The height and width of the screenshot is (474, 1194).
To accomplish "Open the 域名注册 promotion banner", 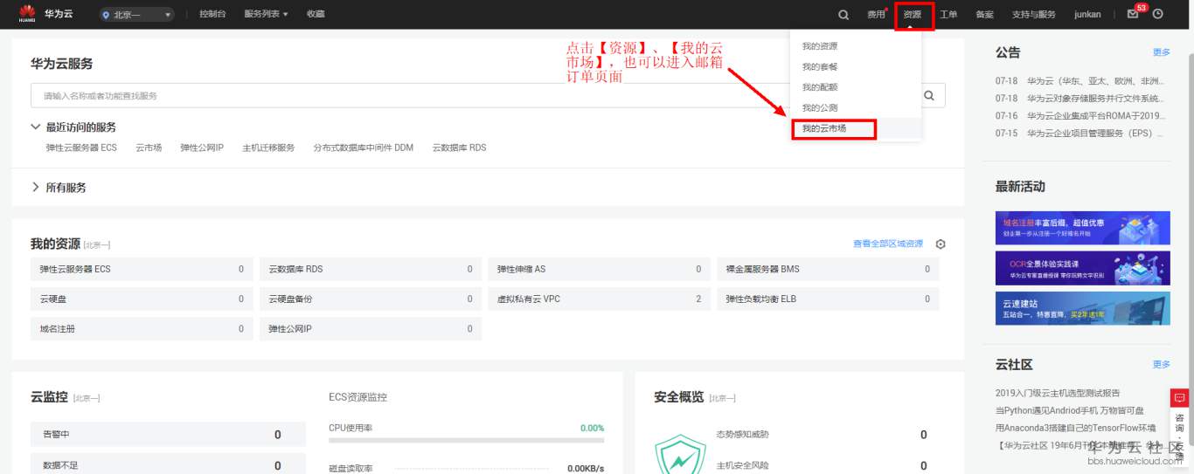I will (x=1082, y=228).
